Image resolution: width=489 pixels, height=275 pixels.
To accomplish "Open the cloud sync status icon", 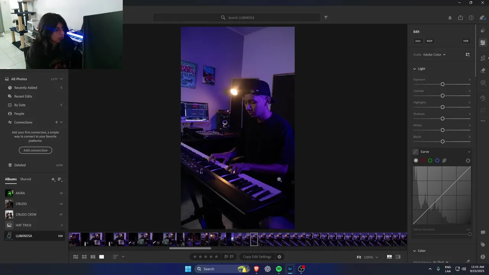I will pyautogui.click(x=482, y=18).
